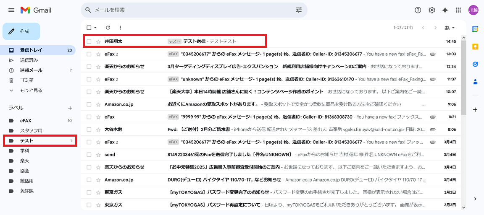The image size is (484, 215).
Task: Open the search filter options icon
Action: [299, 10]
